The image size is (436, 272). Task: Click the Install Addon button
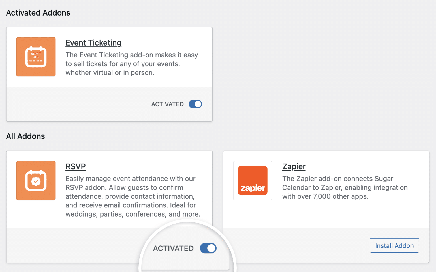click(x=394, y=245)
